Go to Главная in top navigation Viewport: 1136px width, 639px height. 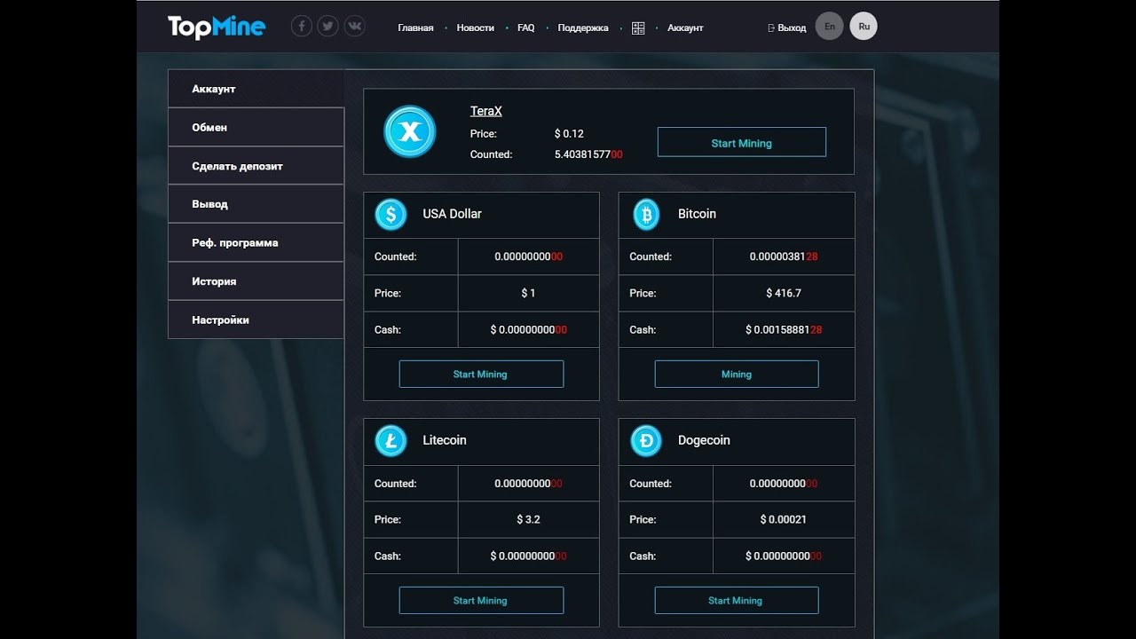pos(415,28)
